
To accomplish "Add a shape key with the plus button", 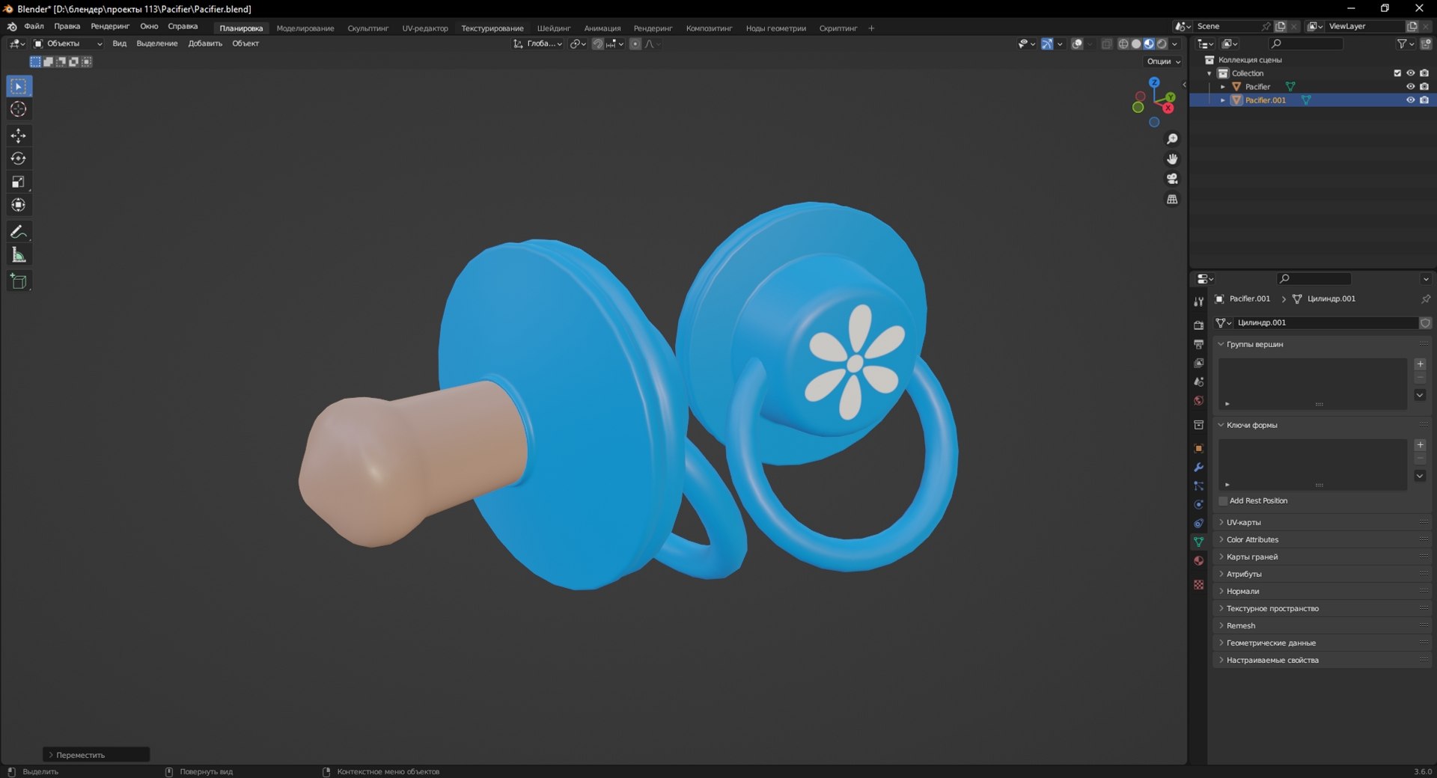I will pyautogui.click(x=1420, y=445).
